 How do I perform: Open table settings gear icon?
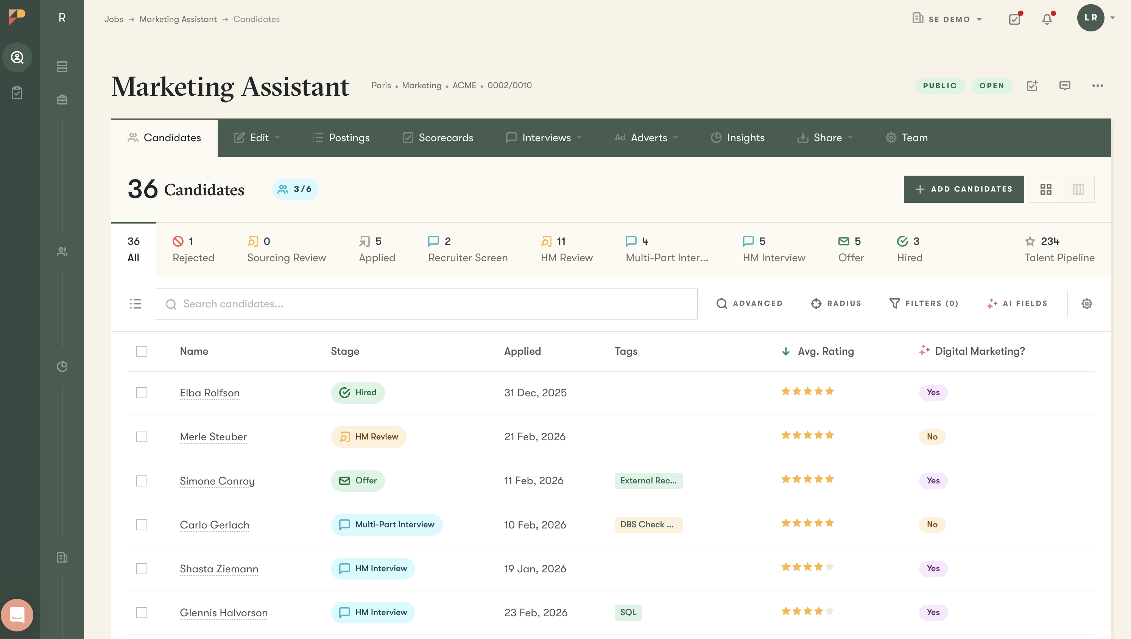1087,304
